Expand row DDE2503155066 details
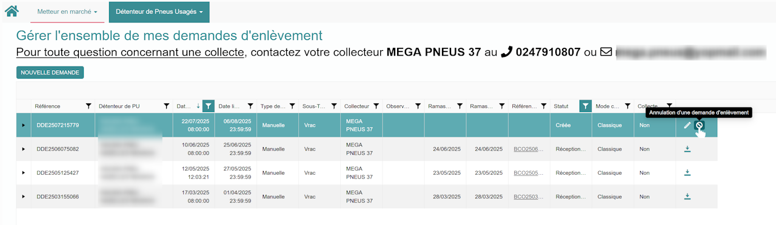This screenshot has height=225, width=776. [24, 197]
